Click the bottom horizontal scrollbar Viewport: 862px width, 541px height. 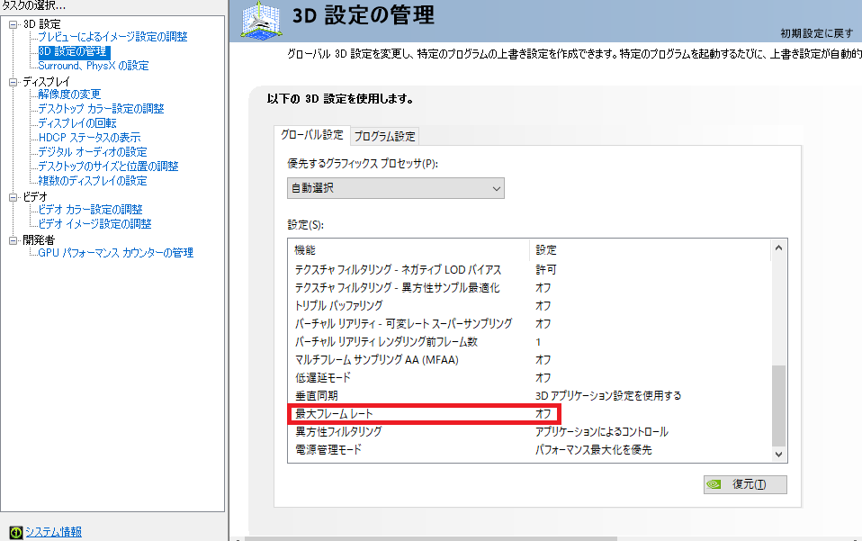432,539
